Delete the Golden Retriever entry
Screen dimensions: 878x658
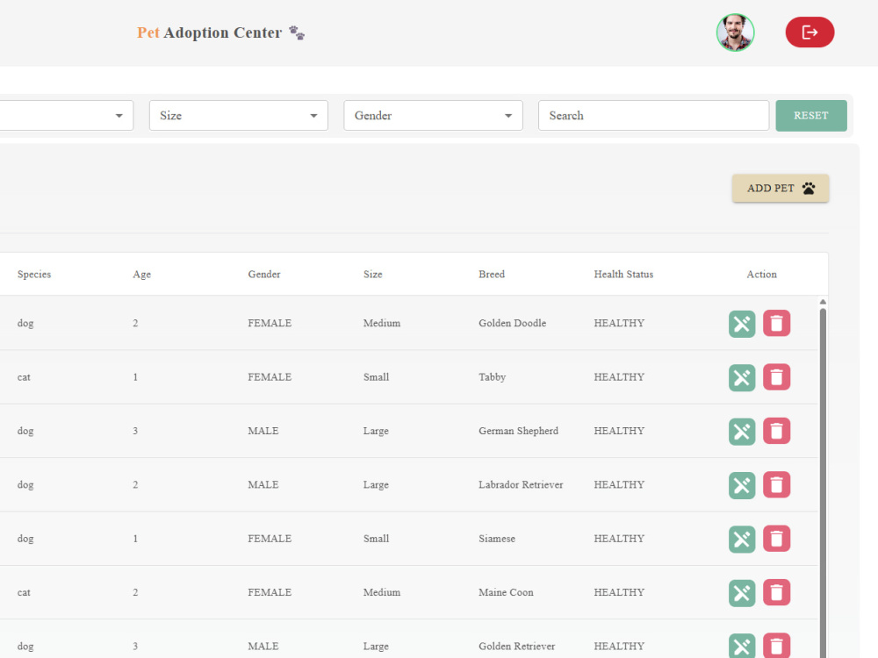[x=777, y=646]
